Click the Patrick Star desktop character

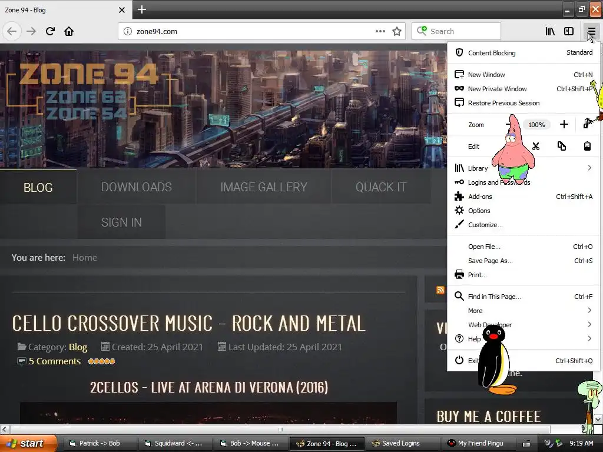[513, 149]
